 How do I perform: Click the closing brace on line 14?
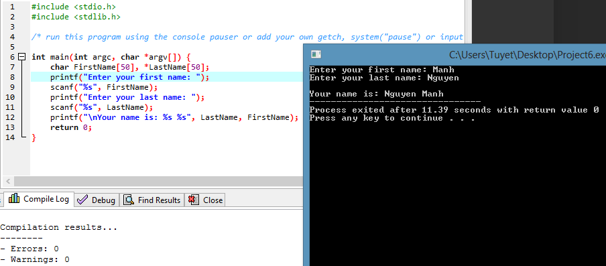click(34, 137)
